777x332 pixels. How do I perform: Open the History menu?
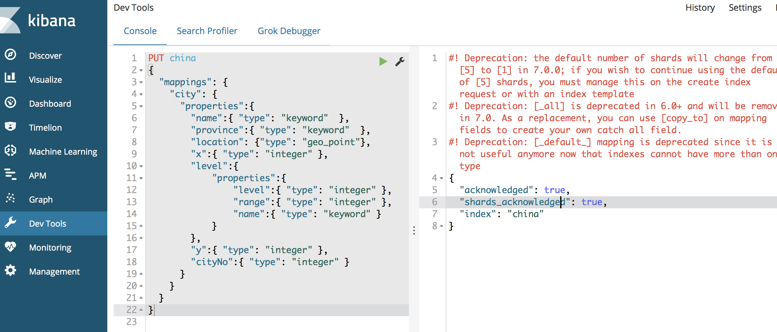[x=700, y=8]
